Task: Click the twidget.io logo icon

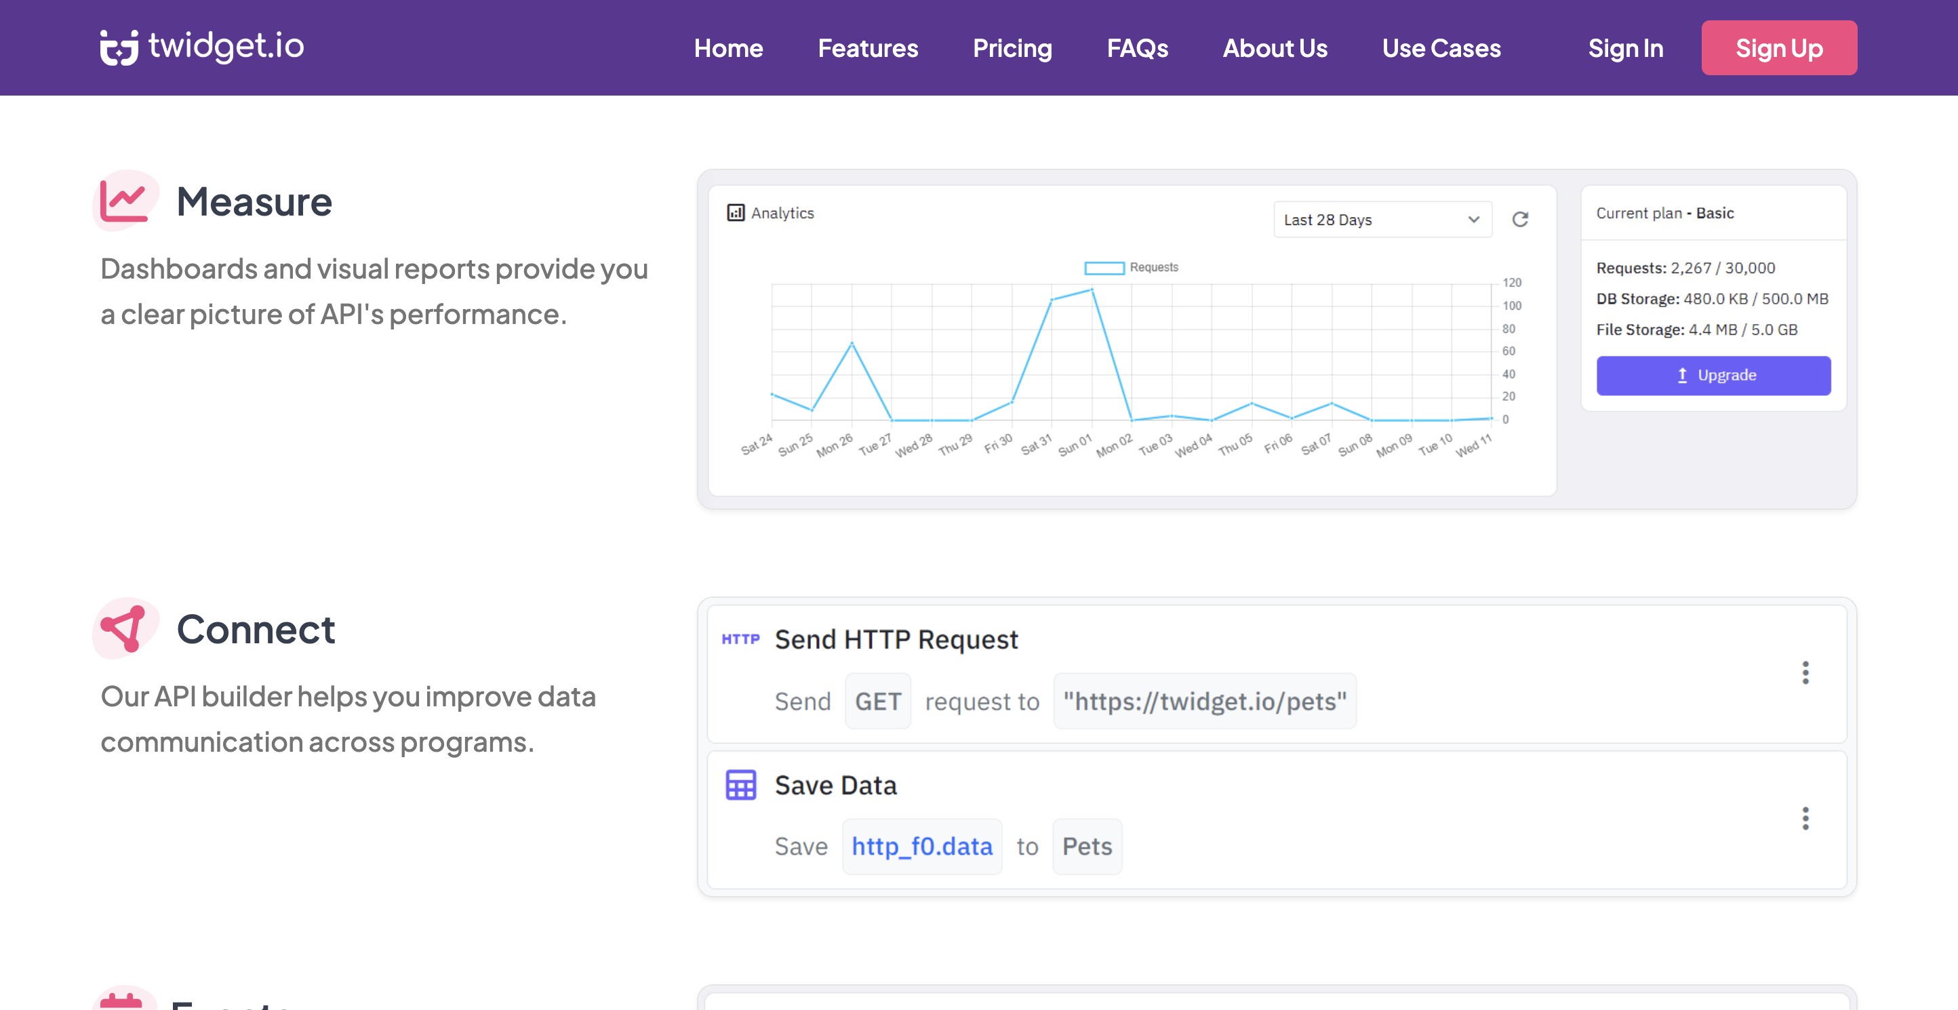Action: [x=119, y=48]
